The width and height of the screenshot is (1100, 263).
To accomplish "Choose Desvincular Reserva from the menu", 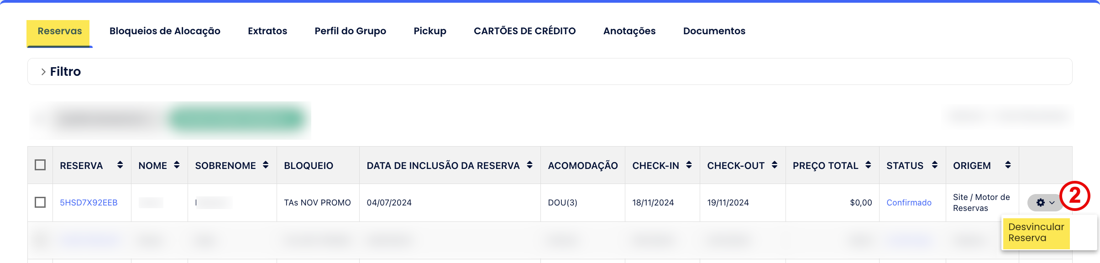I will (x=1036, y=232).
